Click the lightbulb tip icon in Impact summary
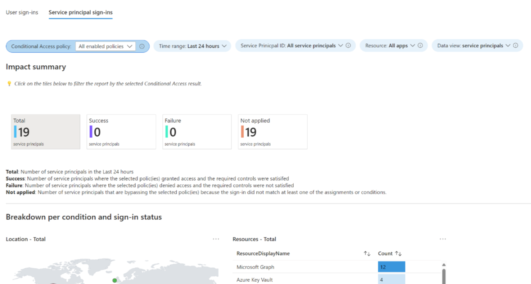This screenshot has height=284, width=531. tap(9, 83)
